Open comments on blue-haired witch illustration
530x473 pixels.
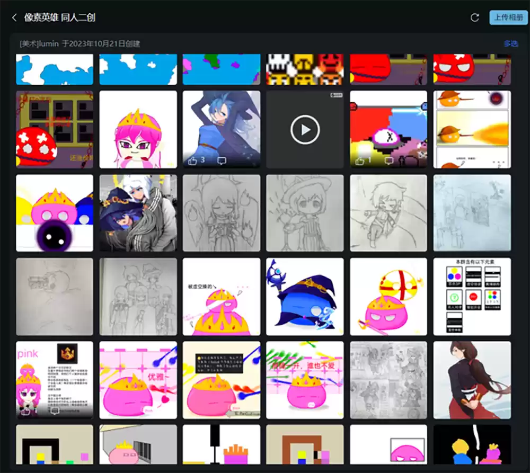pyautogui.click(x=222, y=161)
